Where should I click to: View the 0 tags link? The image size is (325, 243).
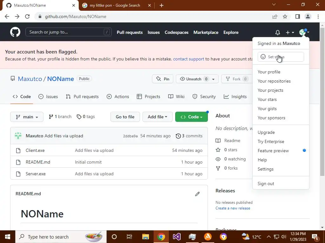click(86, 117)
